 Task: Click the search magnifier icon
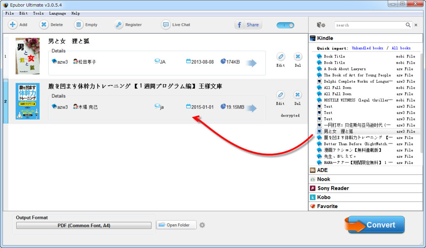408,25
